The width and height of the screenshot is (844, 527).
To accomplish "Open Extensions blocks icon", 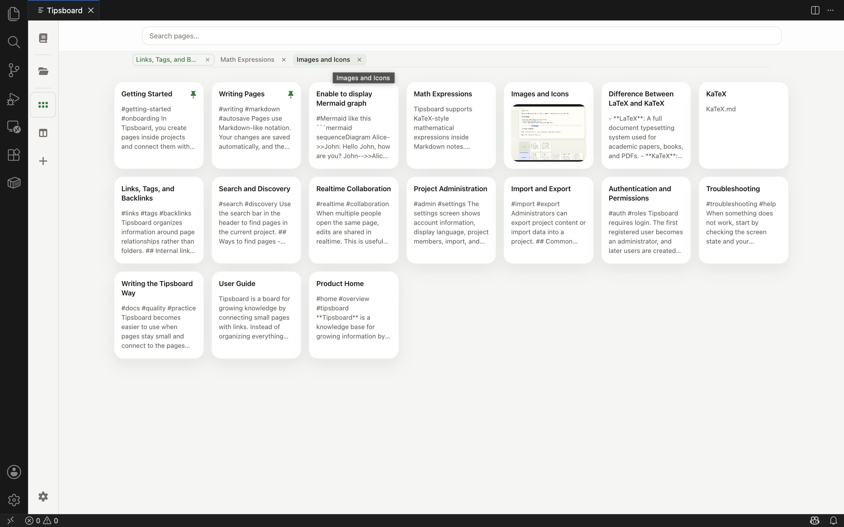I will pyautogui.click(x=14, y=155).
